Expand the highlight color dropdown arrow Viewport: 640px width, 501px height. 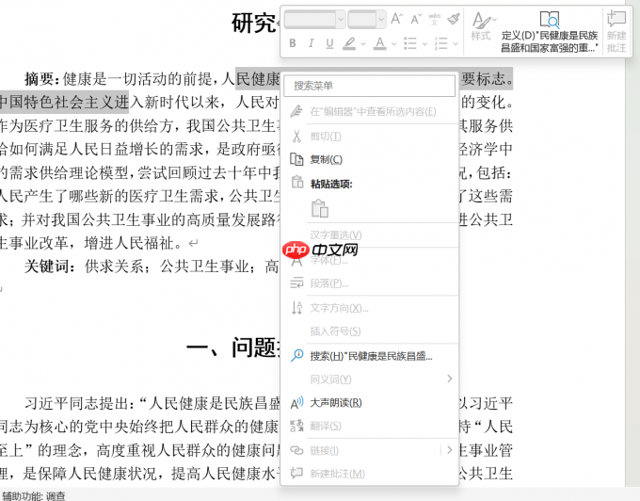[363, 43]
